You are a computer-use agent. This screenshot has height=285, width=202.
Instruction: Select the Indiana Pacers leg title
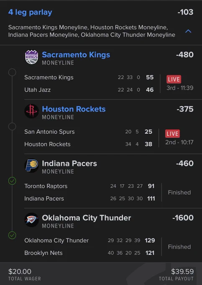point(69,163)
